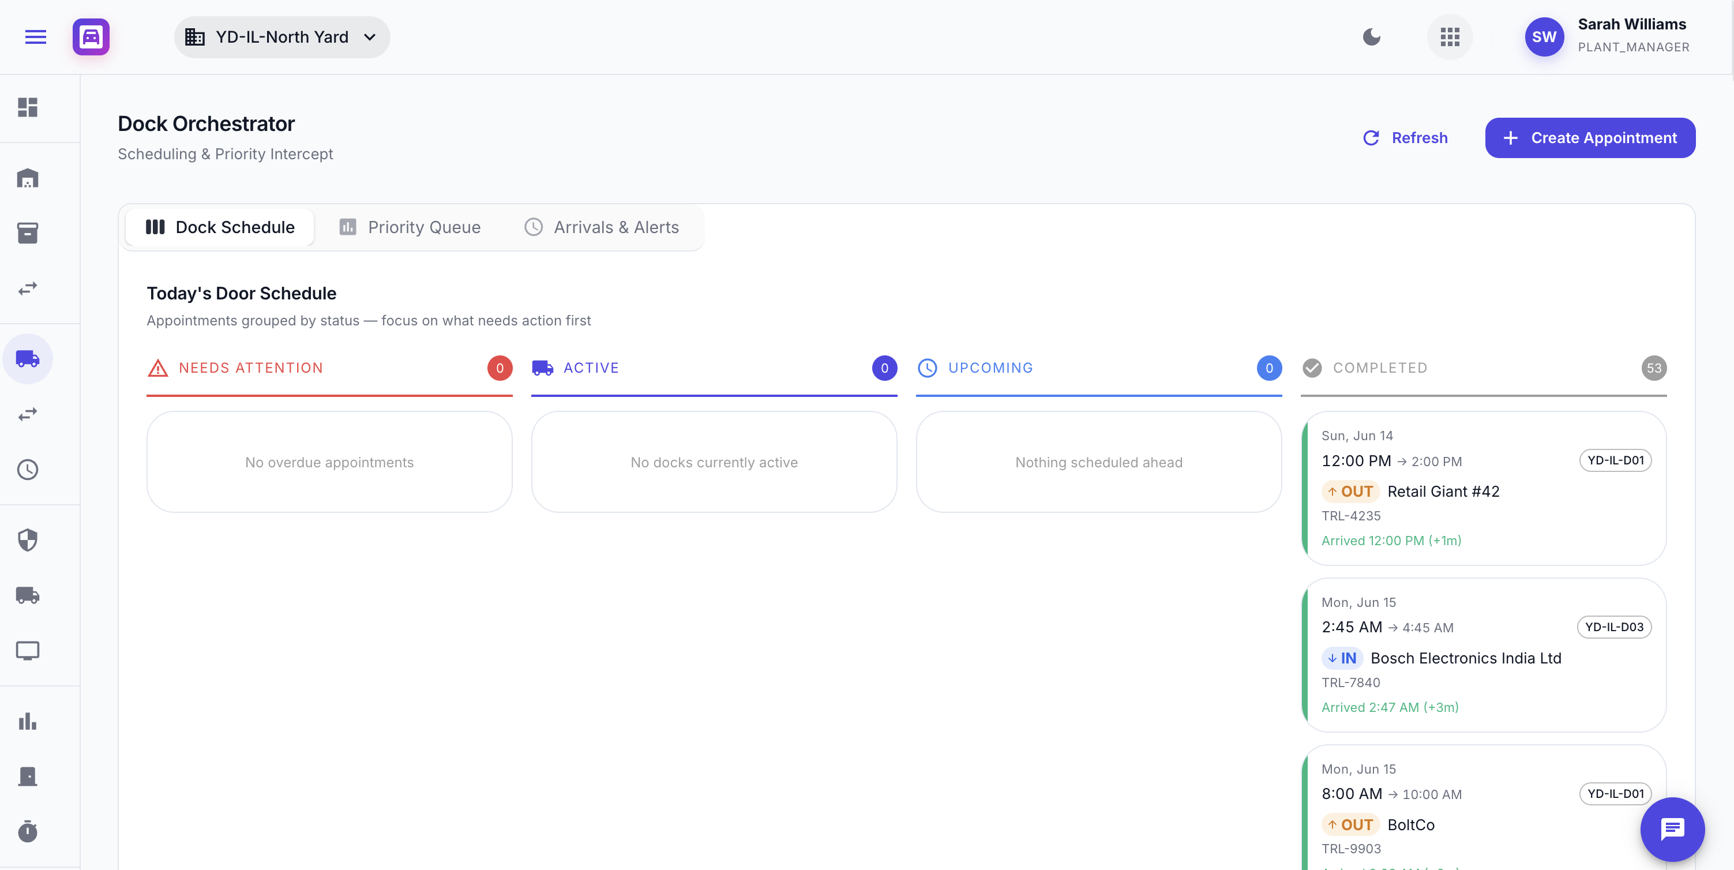Viewport: 1734px width, 870px height.
Task: Click Create Appointment button
Action: pyautogui.click(x=1590, y=138)
